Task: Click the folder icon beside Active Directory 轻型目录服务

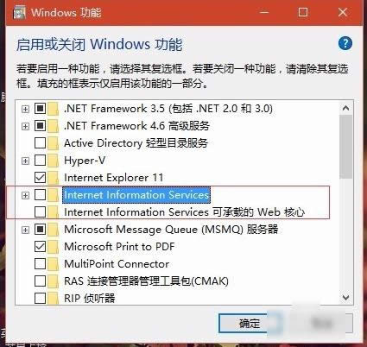Action: [53, 143]
